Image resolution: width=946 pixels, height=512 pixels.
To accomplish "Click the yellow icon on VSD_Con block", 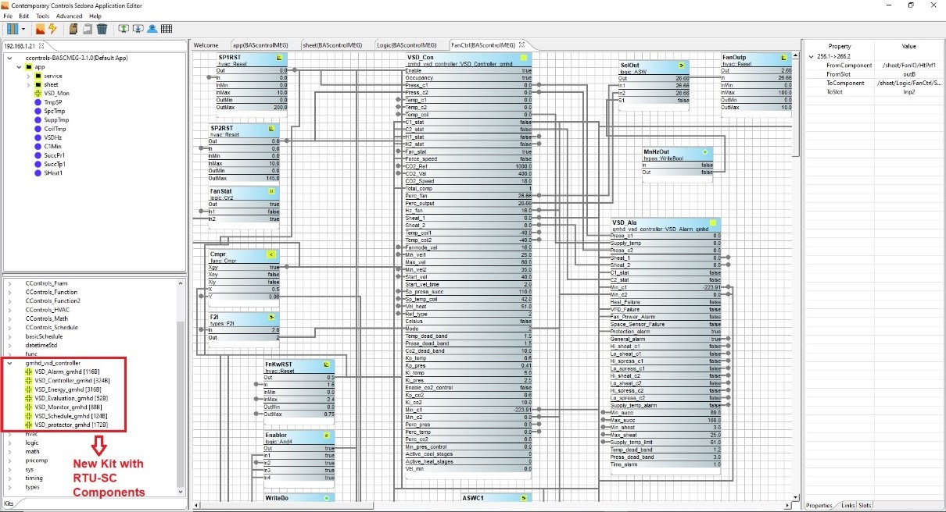I will 524,58.
